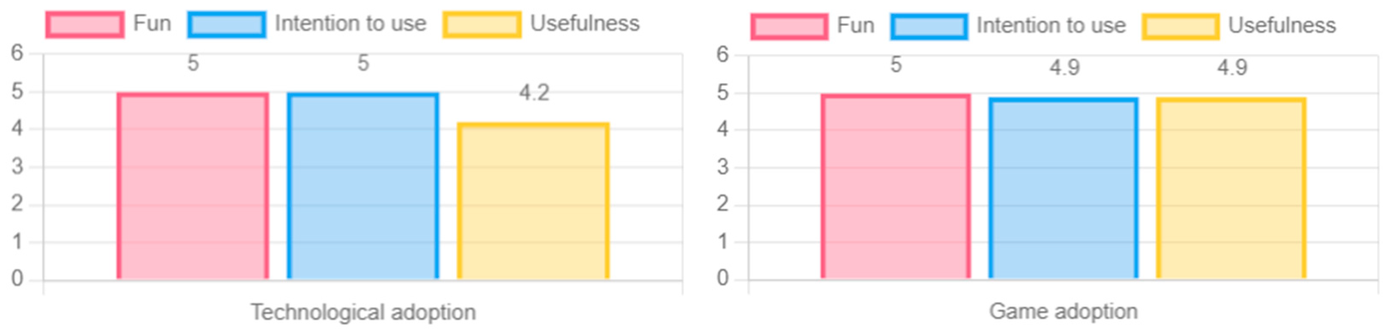Toggle the Intention to use label in the left chart
This screenshot has height=329, width=1387.
point(350,24)
